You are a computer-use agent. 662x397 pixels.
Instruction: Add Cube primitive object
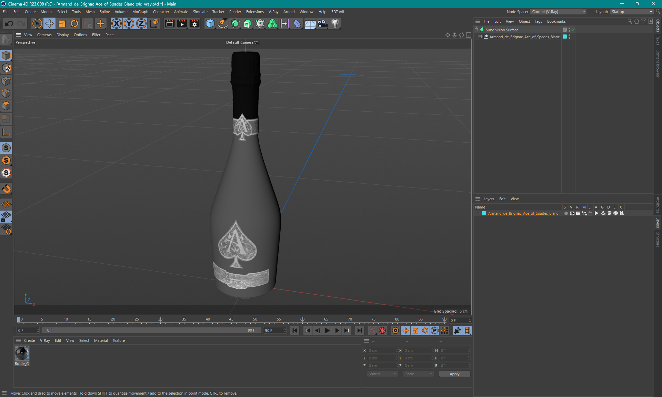click(x=210, y=23)
